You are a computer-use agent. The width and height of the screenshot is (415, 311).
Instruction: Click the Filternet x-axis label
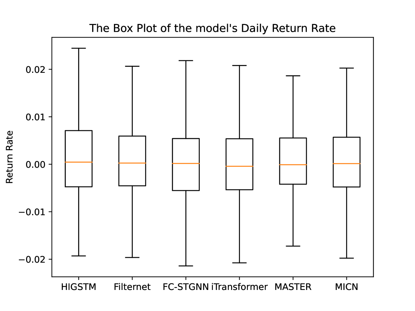tap(132, 287)
